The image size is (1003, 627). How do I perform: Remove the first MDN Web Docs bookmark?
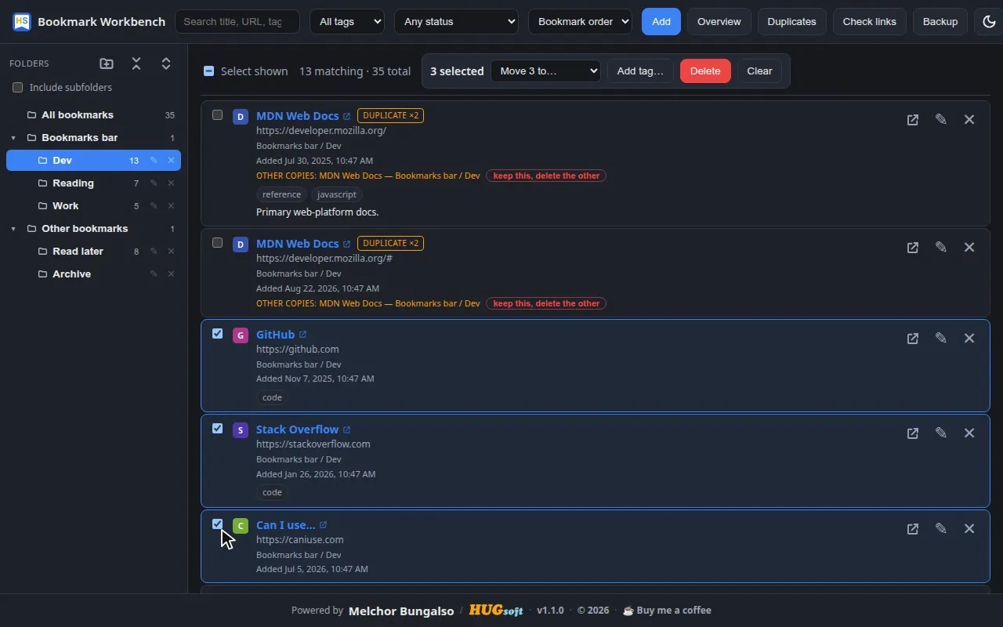pyautogui.click(x=969, y=120)
